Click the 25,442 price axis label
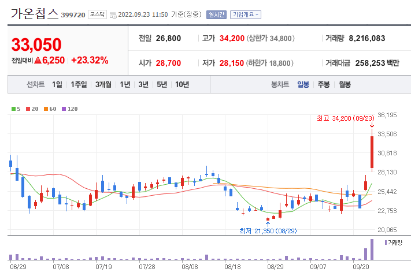Screen dimensions: 411x276 [387, 192]
